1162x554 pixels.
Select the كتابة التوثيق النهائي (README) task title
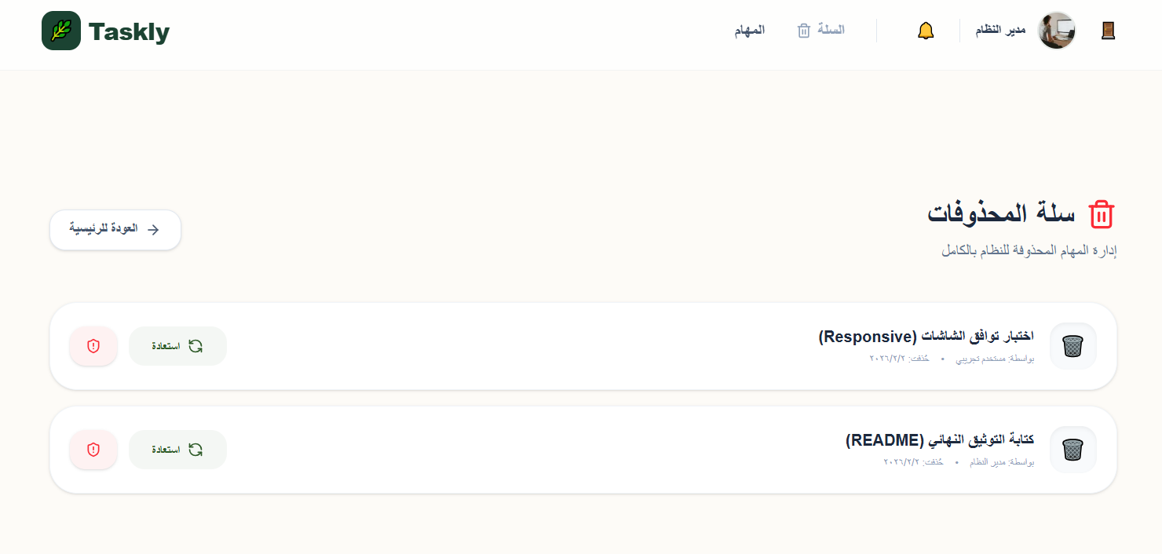(x=939, y=440)
